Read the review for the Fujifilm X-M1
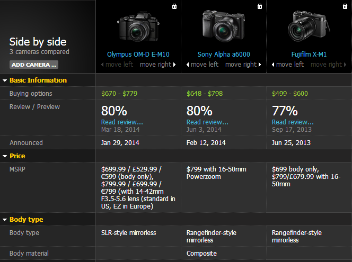Viewport: 352px width, 262px height. tap(293, 122)
